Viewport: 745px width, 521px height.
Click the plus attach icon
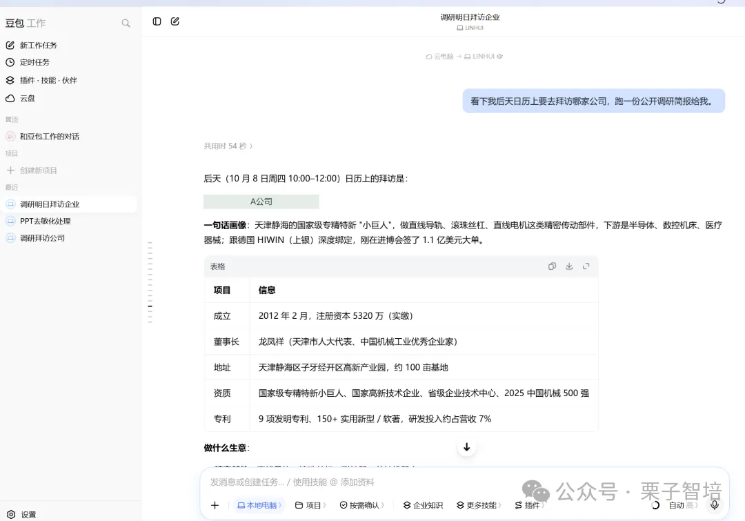tap(215, 505)
